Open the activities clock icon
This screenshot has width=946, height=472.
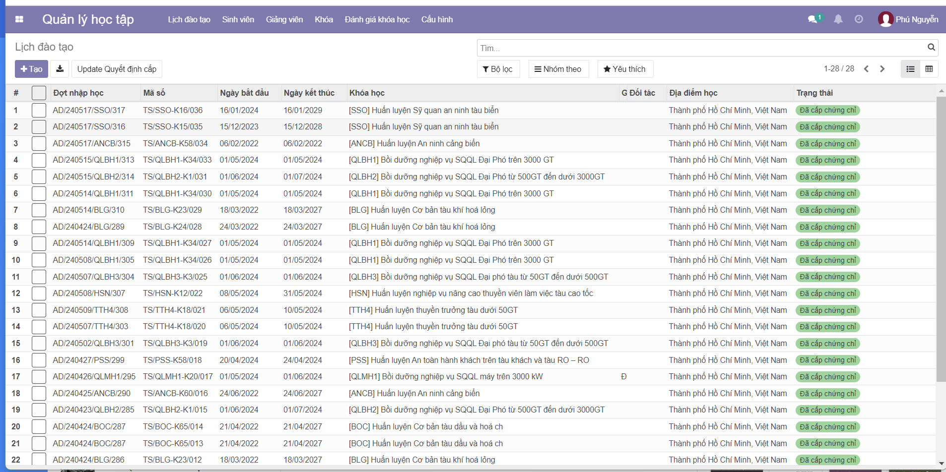[x=859, y=19]
